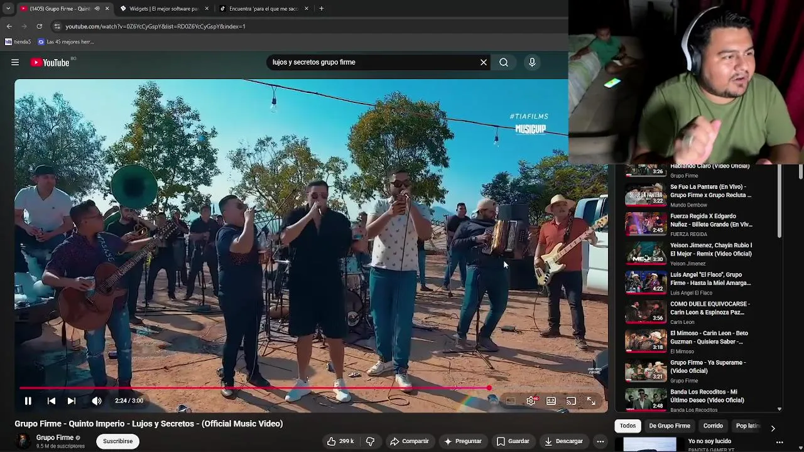Screen dimensions: 804x452
Task: Click the 2:24 / 3:00 time display
Action: [129, 401]
